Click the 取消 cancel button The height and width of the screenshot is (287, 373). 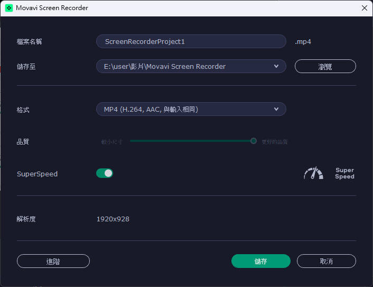327,261
